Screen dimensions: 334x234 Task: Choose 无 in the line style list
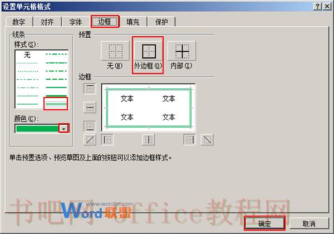point(27,55)
